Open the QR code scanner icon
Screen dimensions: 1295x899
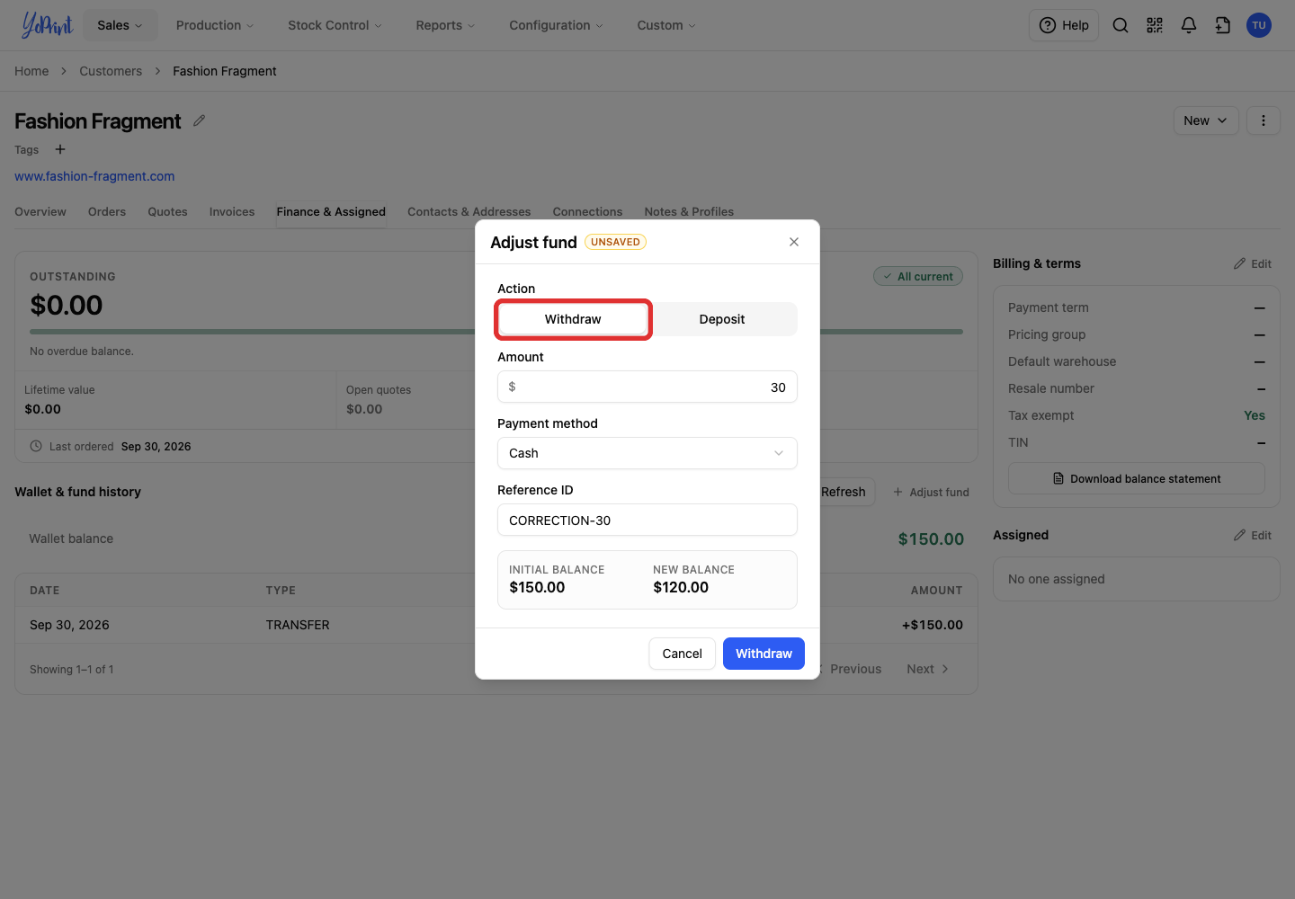1155,25
